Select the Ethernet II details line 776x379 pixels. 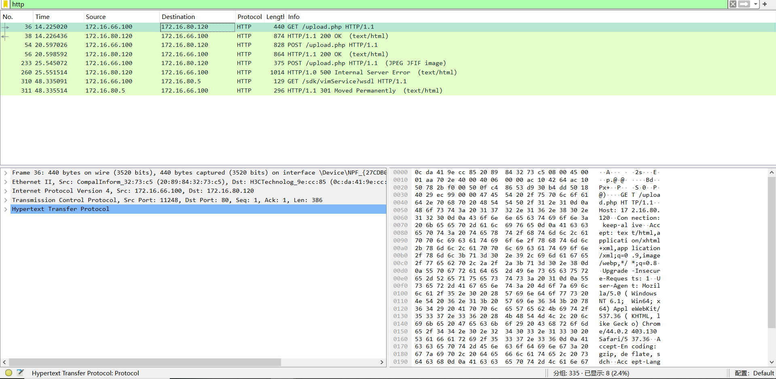(x=199, y=182)
